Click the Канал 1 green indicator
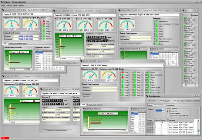The image size is (202, 140). [185, 18]
